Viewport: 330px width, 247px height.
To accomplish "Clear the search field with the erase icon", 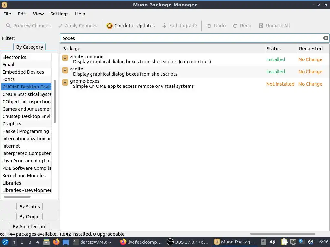I will [x=325, y=38].
